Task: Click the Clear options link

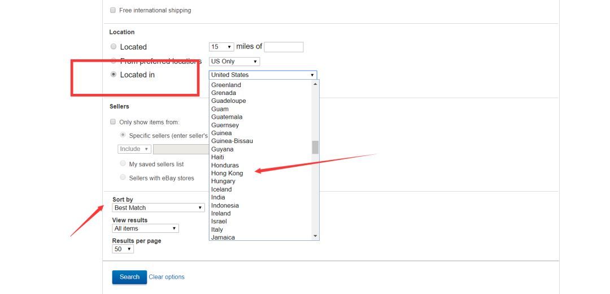Action: pyautogui.click(x=167, y=277)
